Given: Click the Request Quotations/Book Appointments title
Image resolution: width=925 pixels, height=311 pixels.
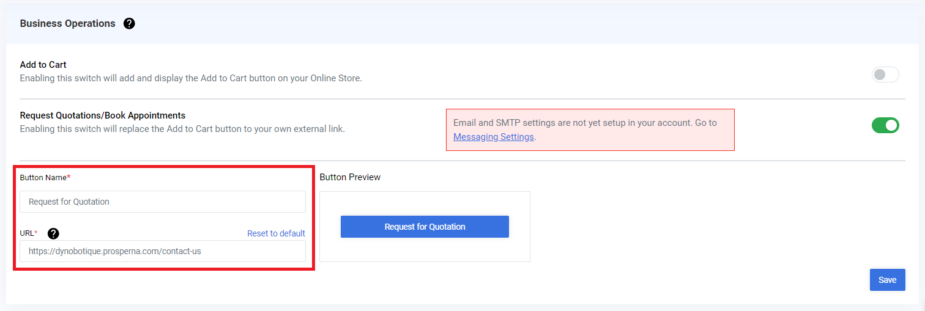Looking at the screenshot, I should coord(103,115).
